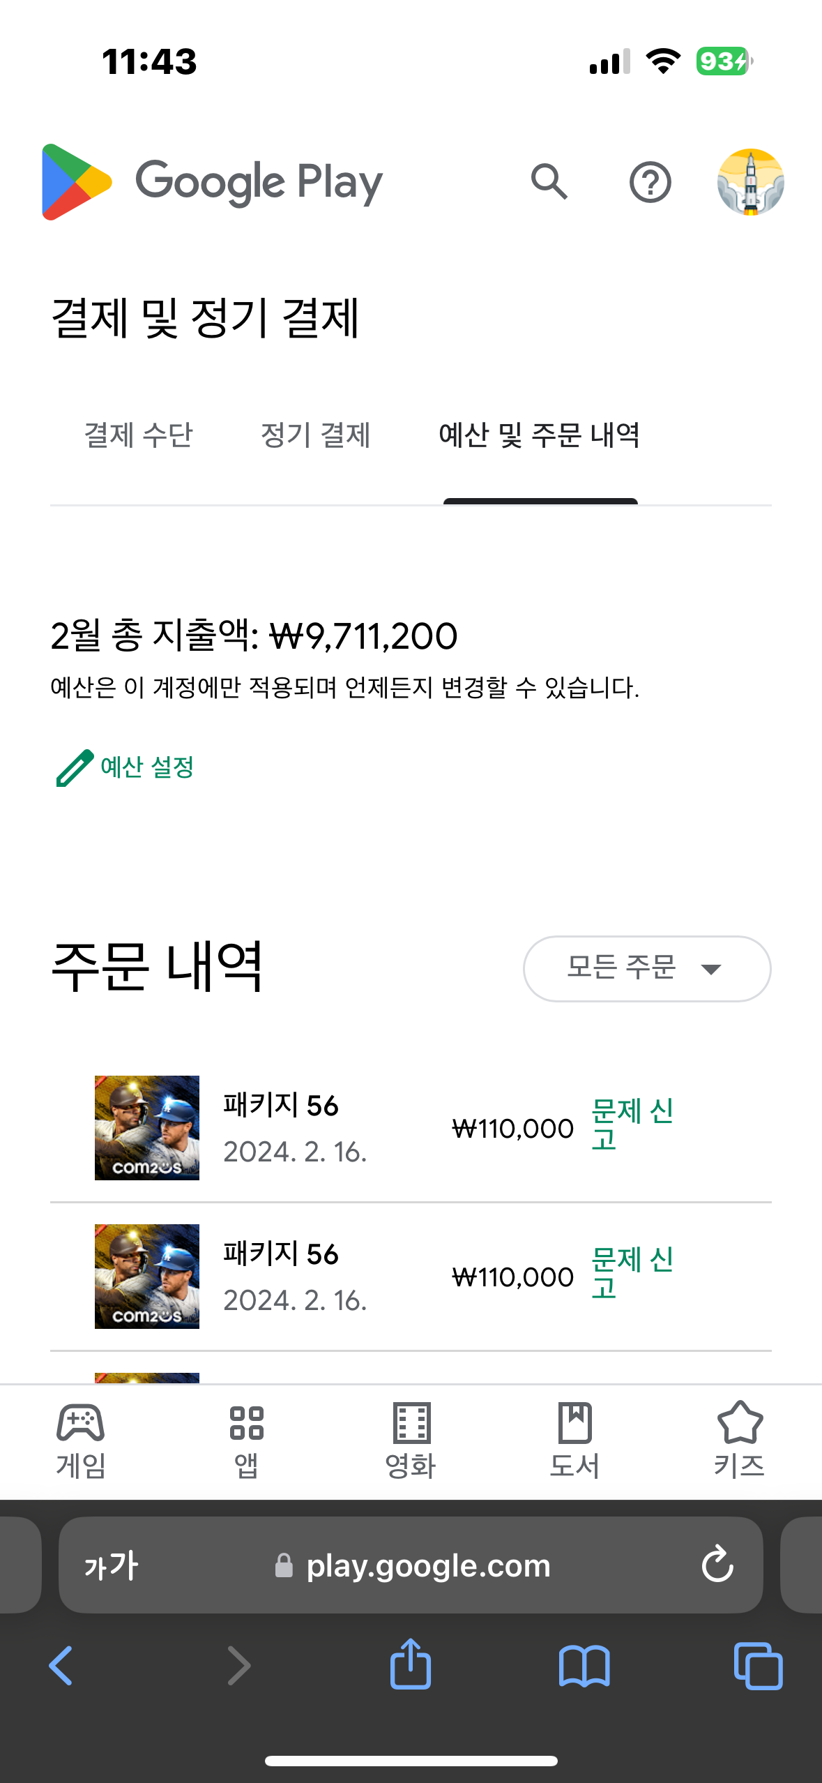Tap the Safari share icon
This screenshot has height=1783, width=822.
pyautogui.click(x=411, y=1664)
